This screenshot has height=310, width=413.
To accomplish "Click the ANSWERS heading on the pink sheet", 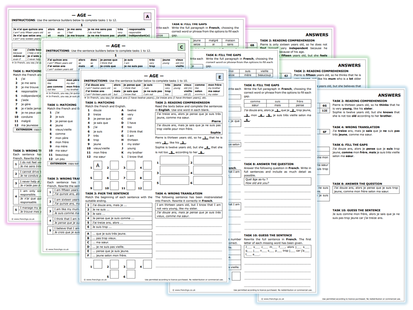I will pyautogui.click(x=316, y=35).
